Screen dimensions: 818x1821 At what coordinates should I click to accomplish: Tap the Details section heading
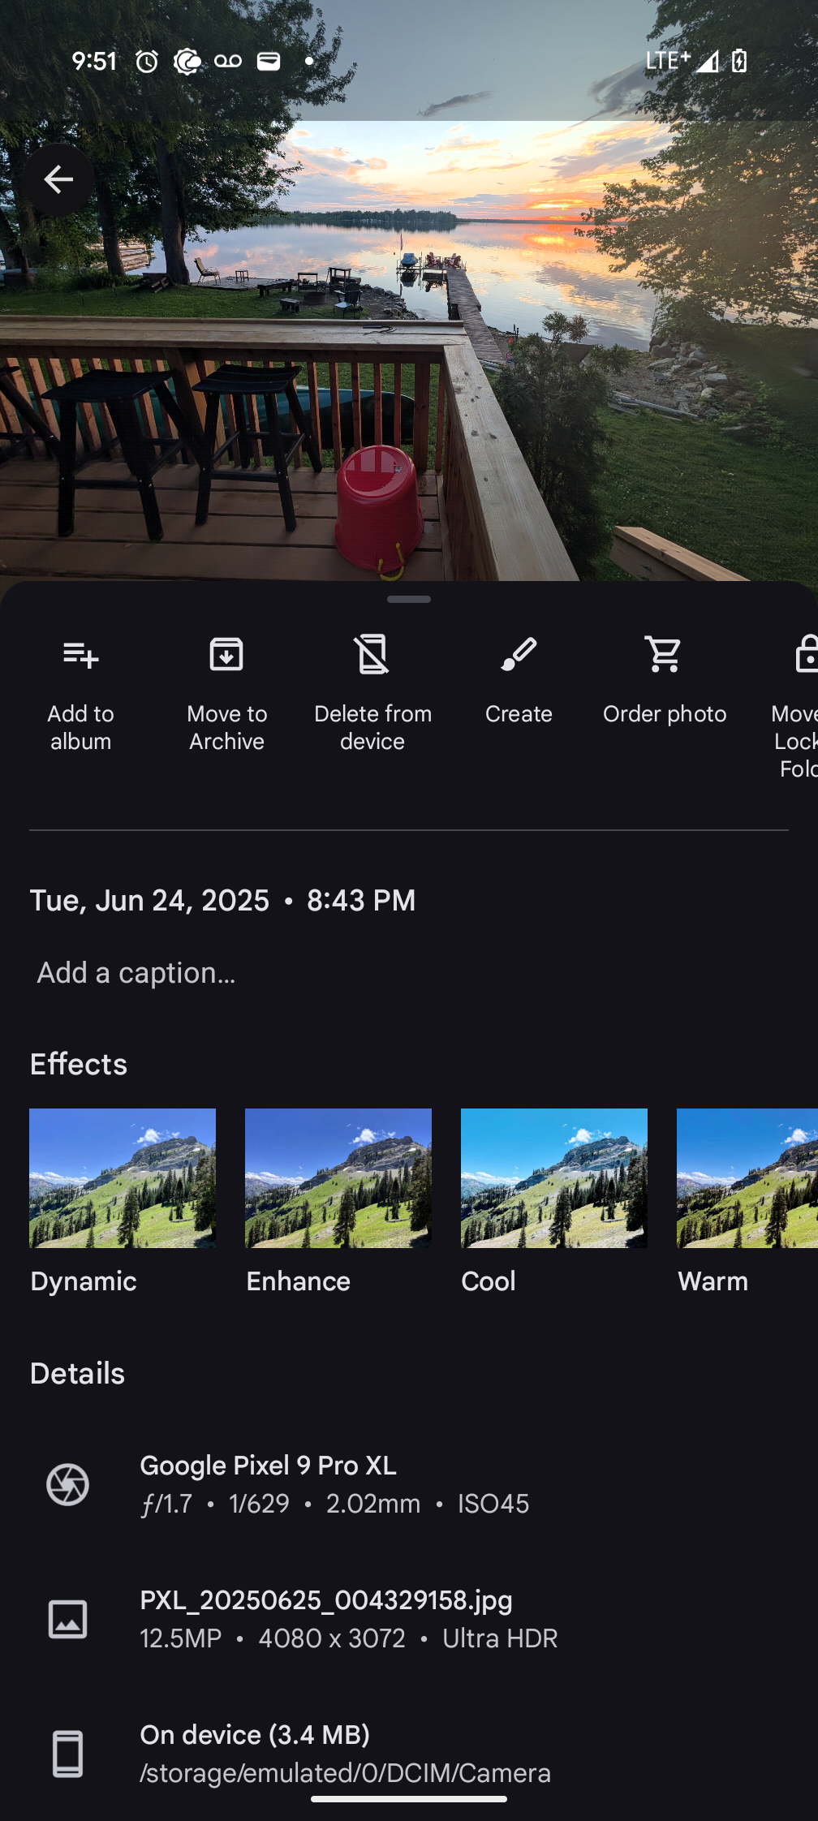[x=77, y=1373]
